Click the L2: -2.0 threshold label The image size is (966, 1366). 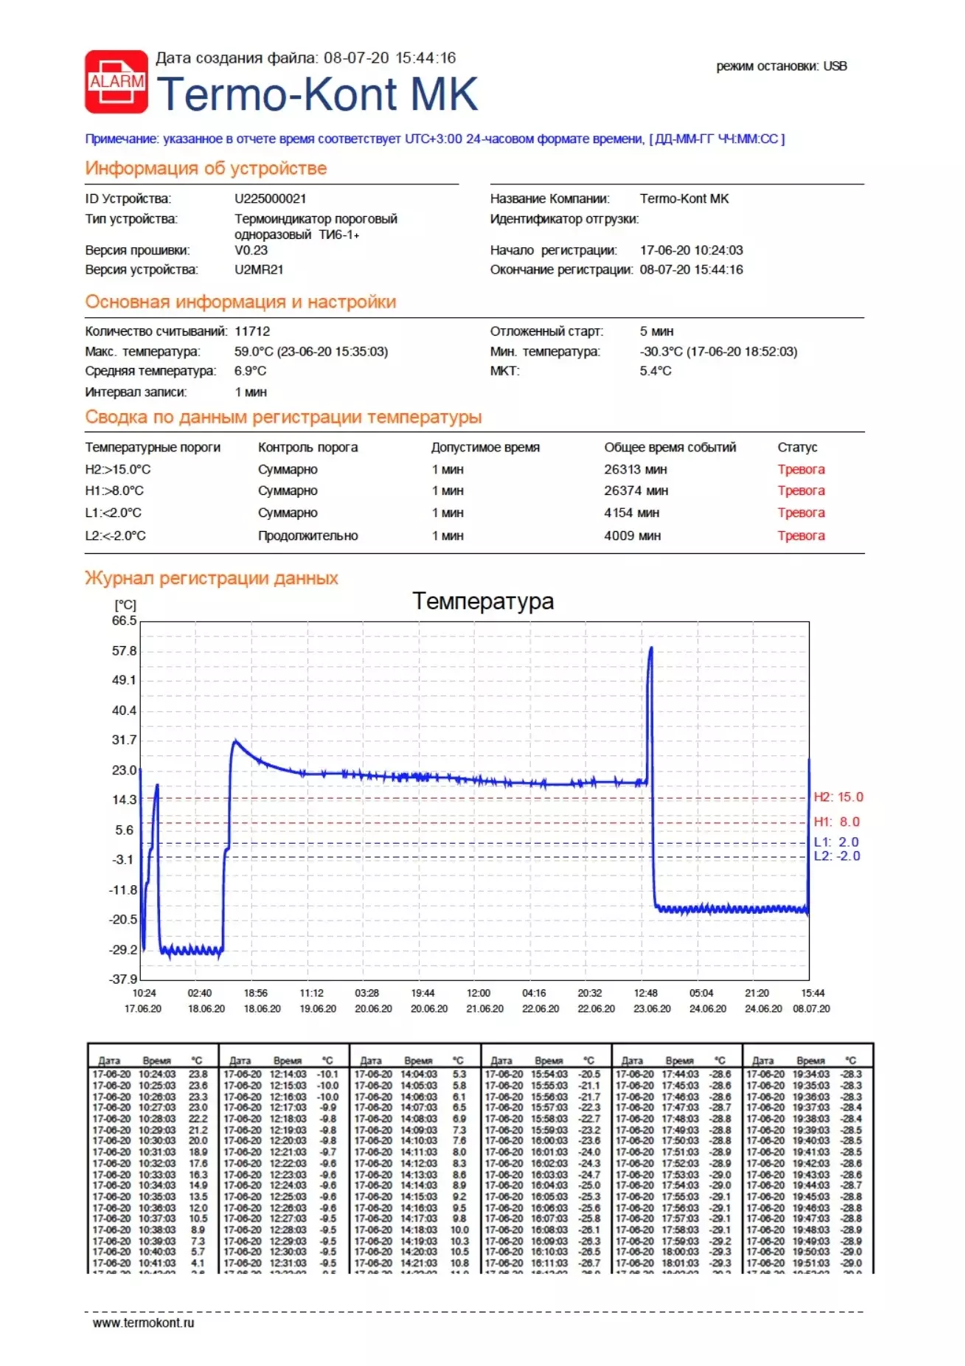coord(837,856)
